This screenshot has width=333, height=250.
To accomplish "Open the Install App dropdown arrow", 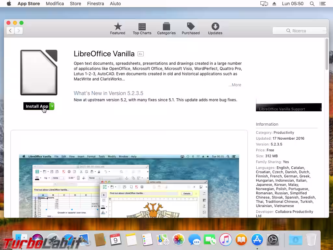I will [52, 106].
